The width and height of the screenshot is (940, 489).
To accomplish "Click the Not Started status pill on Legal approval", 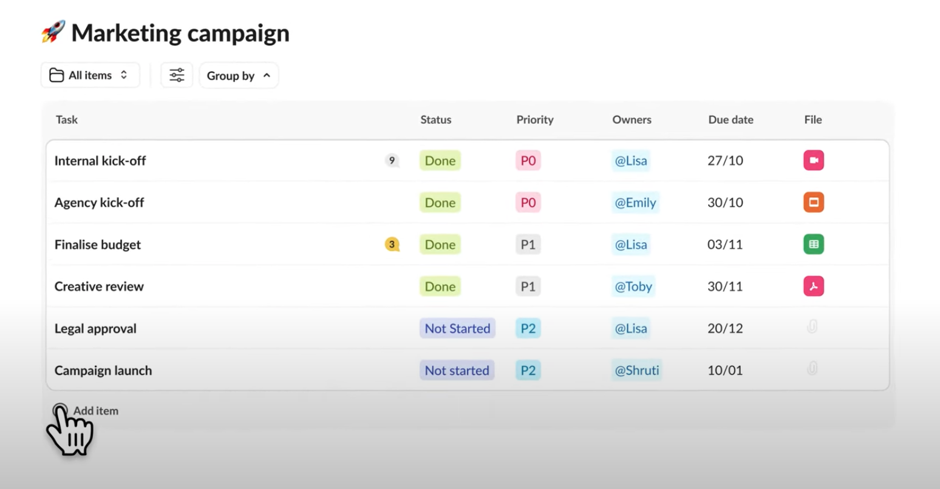I will pos(457,328).
